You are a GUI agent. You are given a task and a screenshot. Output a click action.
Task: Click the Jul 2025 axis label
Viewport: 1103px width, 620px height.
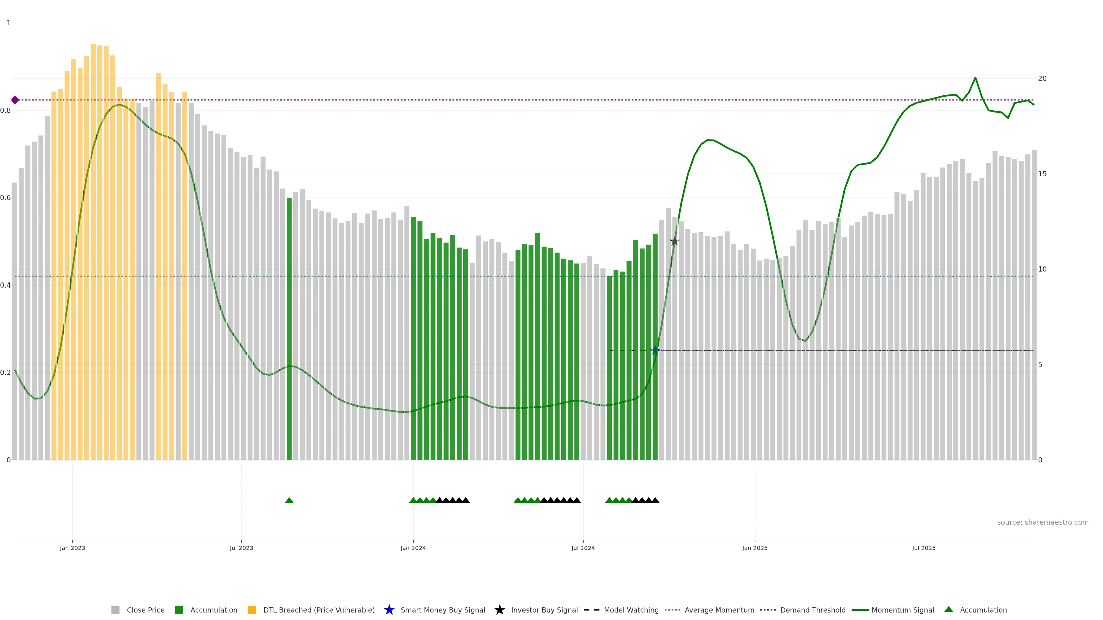coord(923,548)
